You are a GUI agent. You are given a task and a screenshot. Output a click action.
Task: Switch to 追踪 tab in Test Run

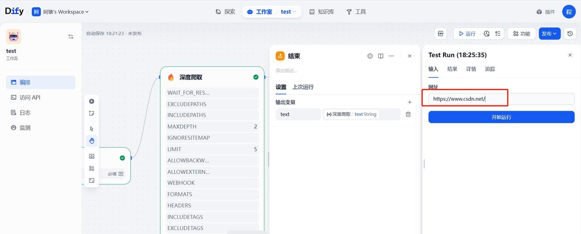[x=490, y=69]
